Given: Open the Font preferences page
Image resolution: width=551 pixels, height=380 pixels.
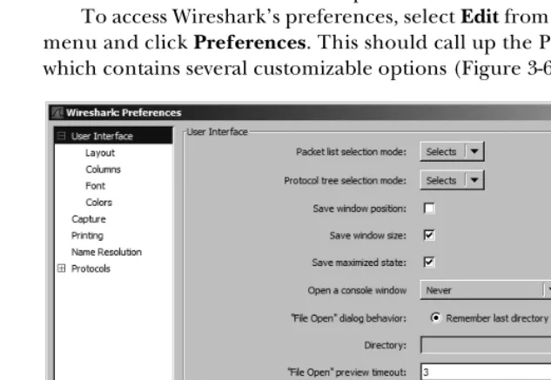Looking at the screenshot, I should (95, 186).
